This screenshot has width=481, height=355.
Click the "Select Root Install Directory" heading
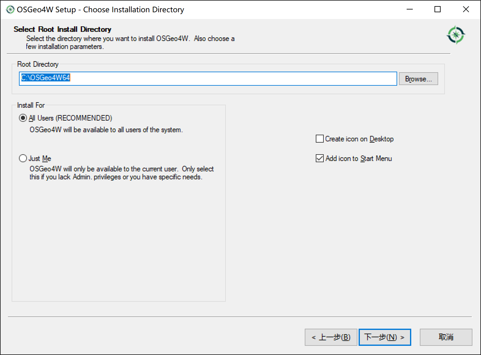pos(62,29)
